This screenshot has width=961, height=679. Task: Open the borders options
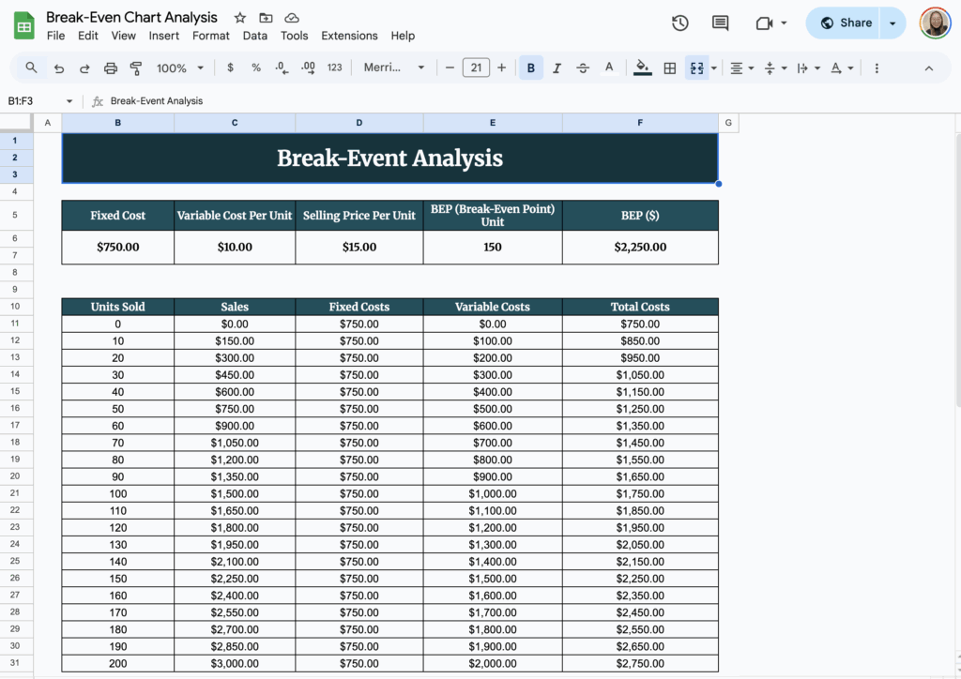coord(670,68)
